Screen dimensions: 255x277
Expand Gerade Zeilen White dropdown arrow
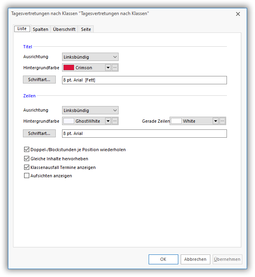tap(215, 121)
